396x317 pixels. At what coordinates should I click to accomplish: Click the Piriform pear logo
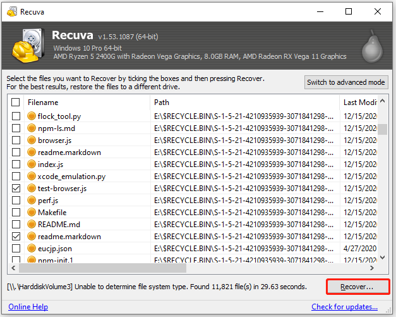pyautogui.click(x=372, y=46)
